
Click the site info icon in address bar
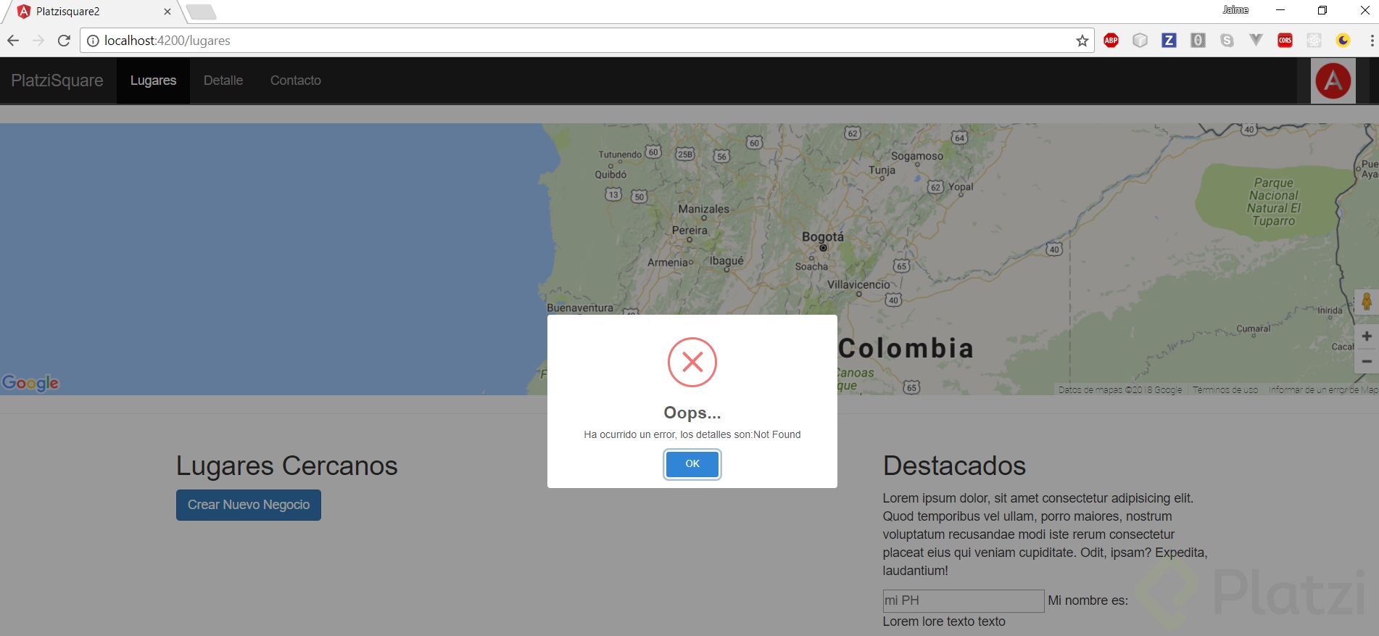tap(93, 41)
